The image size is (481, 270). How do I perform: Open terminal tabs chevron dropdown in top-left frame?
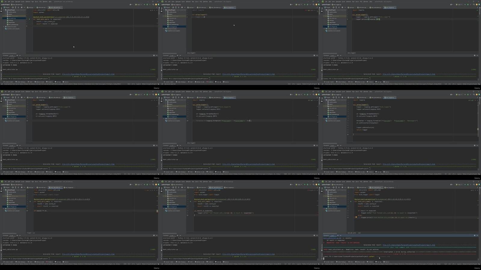pyautogui.click(x=20, y=56)
